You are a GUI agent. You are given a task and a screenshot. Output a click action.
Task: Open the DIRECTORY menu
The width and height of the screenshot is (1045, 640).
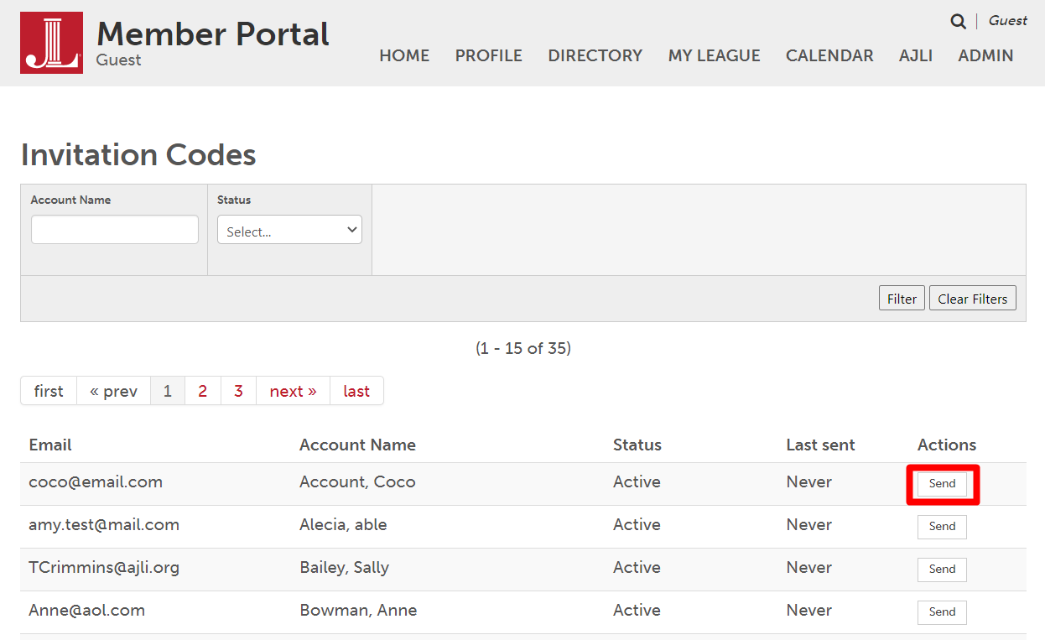595,55
